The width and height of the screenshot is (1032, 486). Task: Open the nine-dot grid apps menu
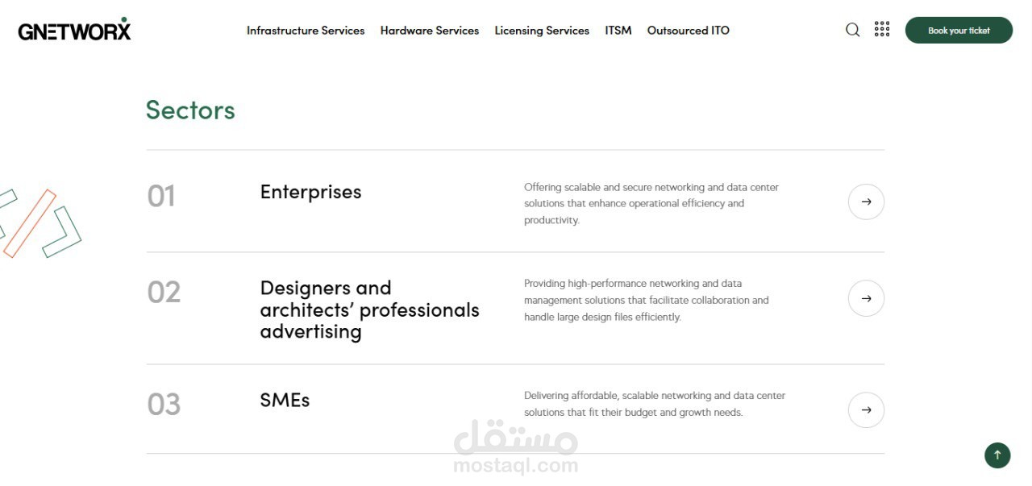point(882,29)
